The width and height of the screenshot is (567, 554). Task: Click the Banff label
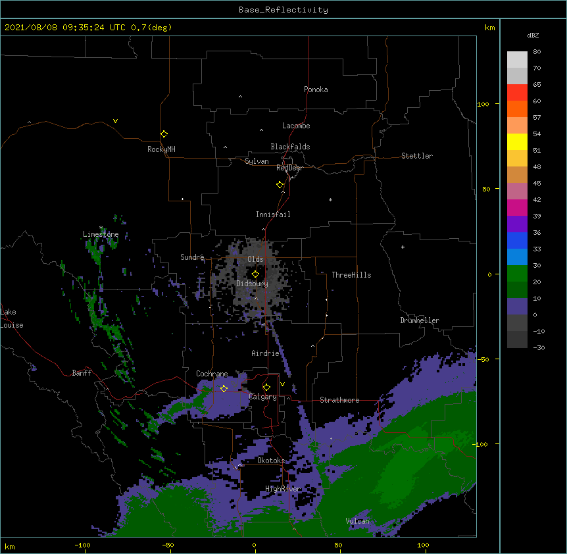tap(82, 373)
